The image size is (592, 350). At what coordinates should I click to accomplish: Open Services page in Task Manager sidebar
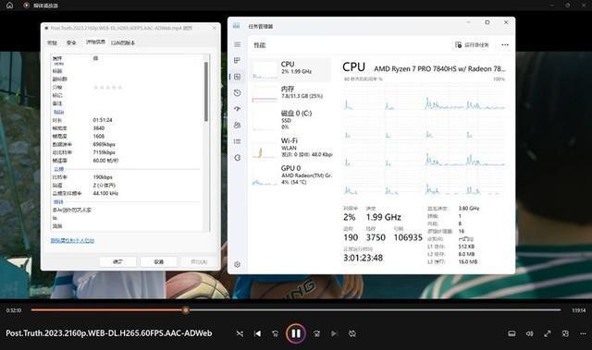click(x=237, y=158)
